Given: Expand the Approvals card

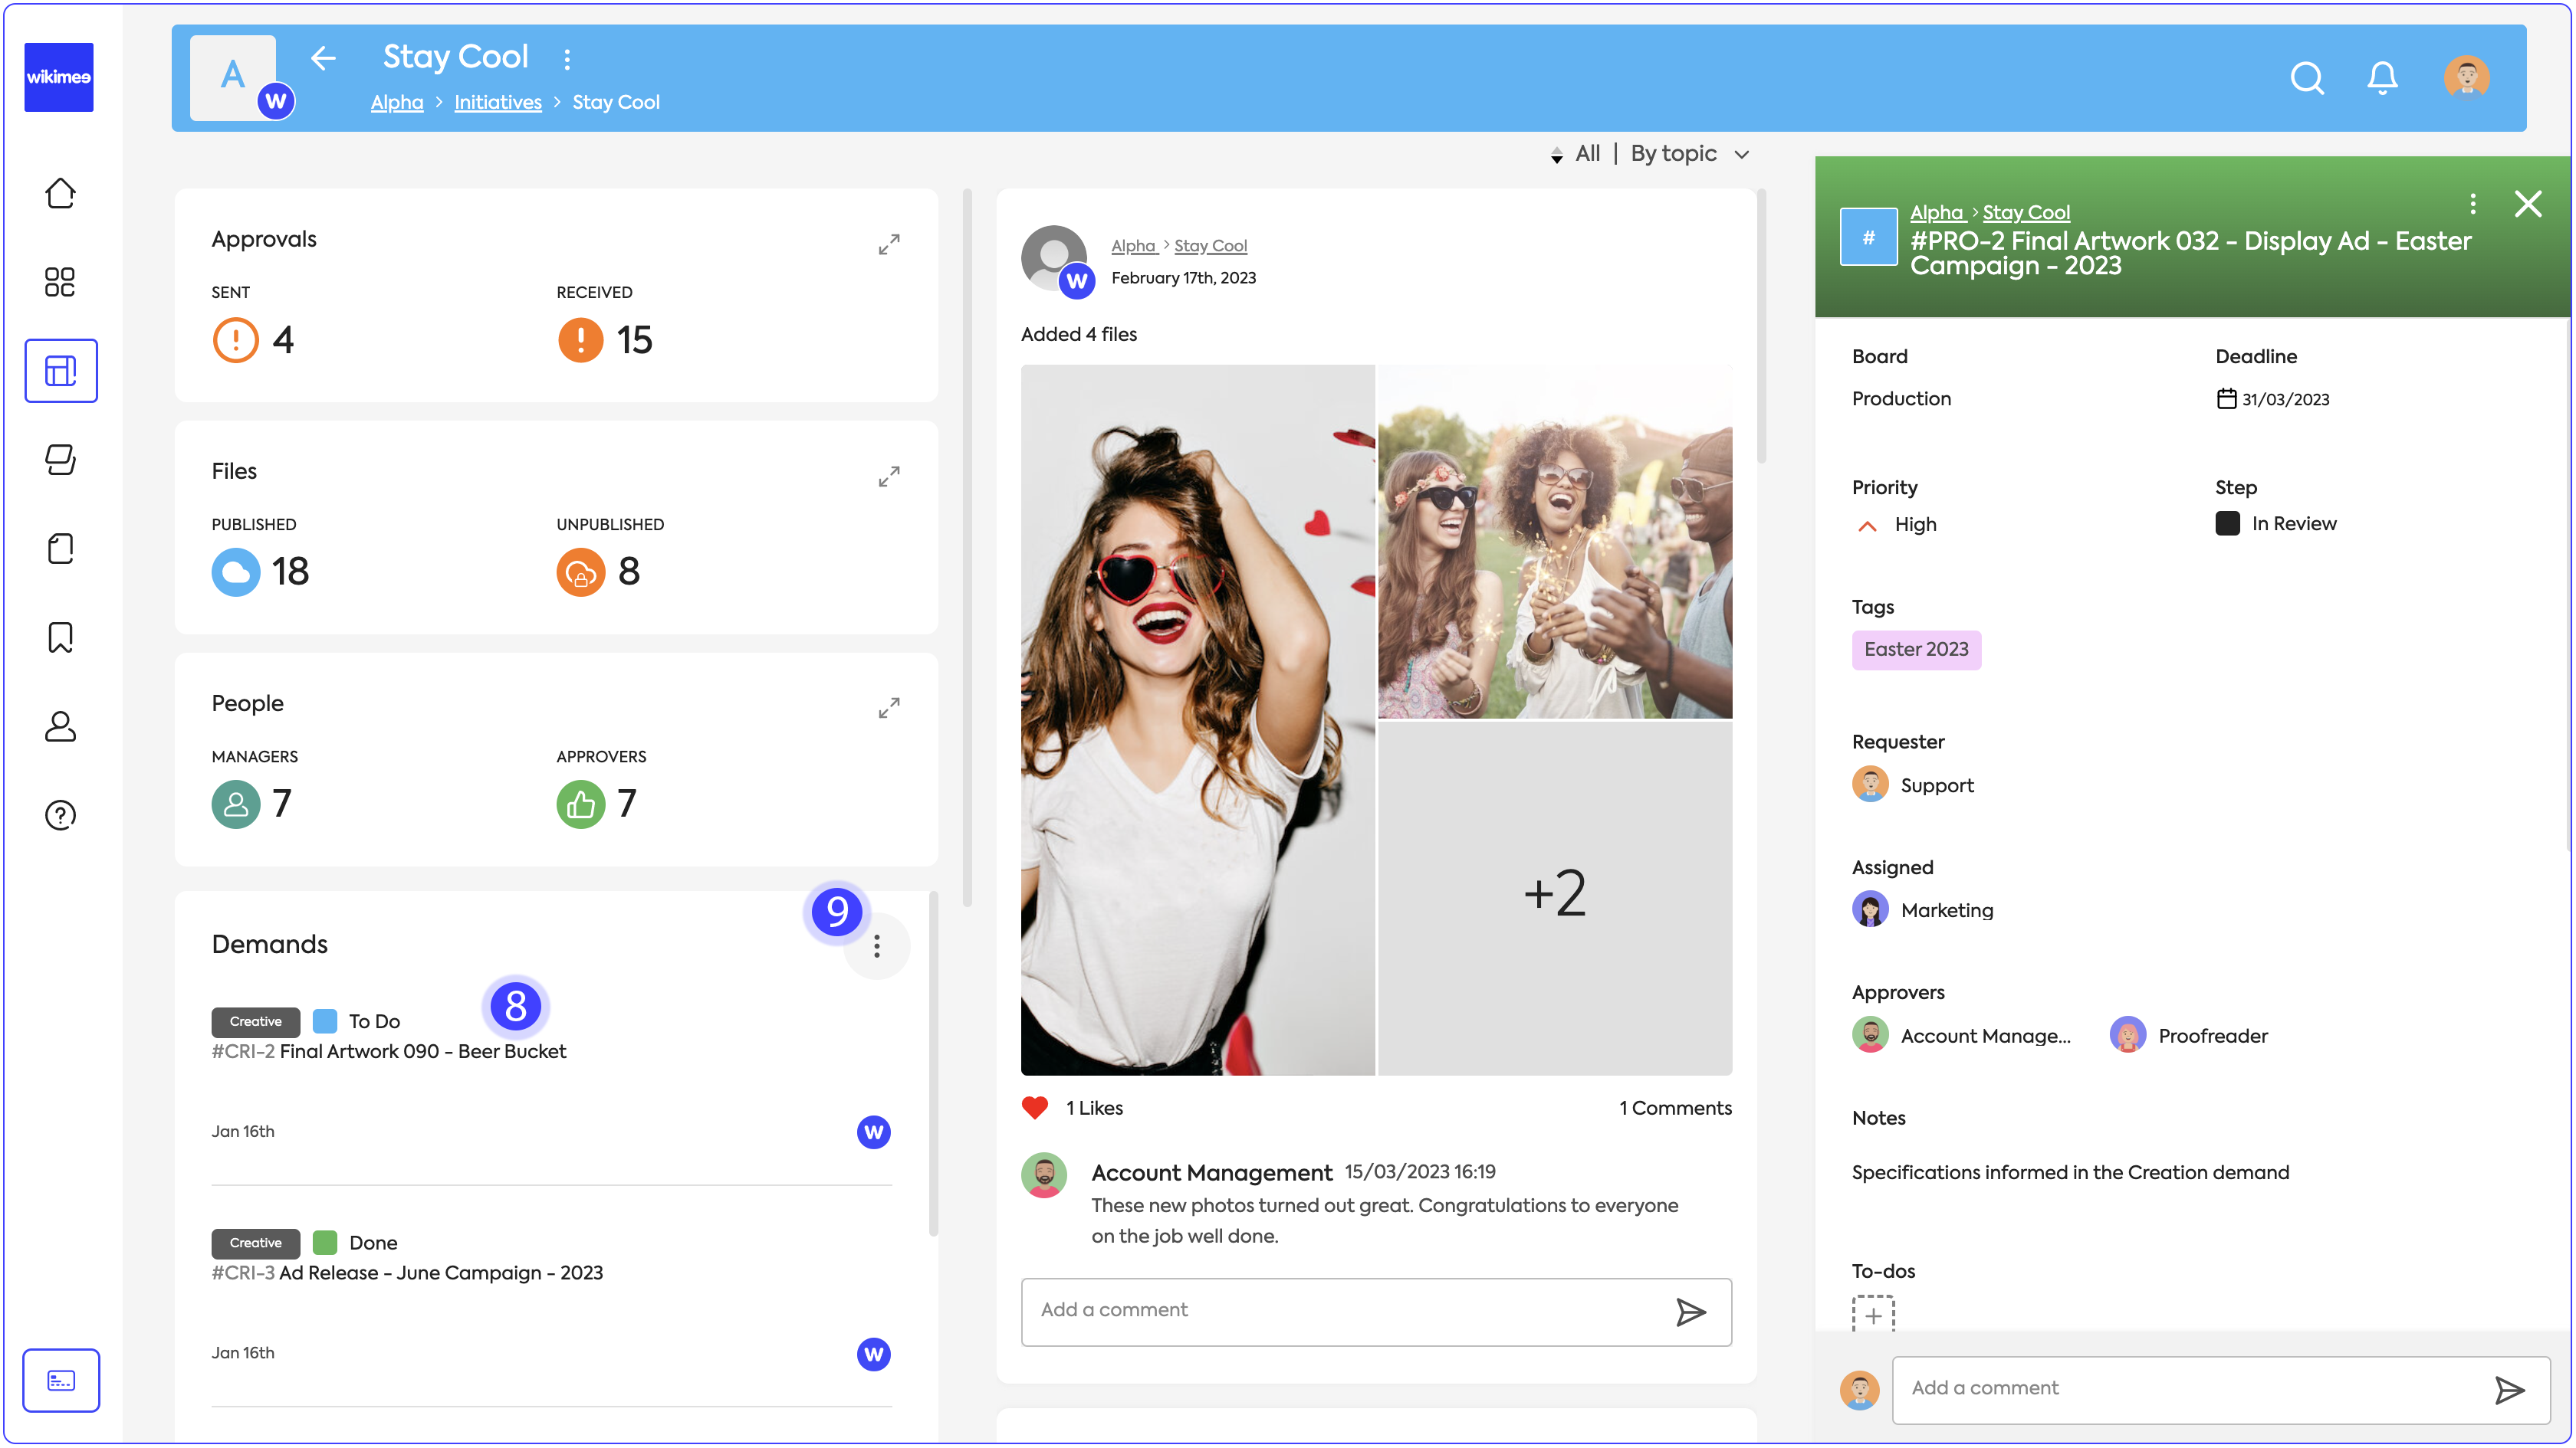Looking at the screenshot, I should click(x=888, y=244).
